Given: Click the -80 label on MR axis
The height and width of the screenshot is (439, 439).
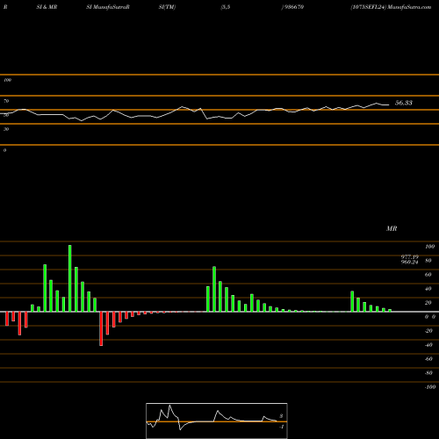Looking at the screenshot, I should click(428, 373).
